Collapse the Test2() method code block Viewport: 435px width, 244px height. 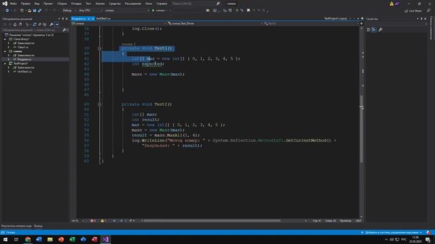point(99,104)
